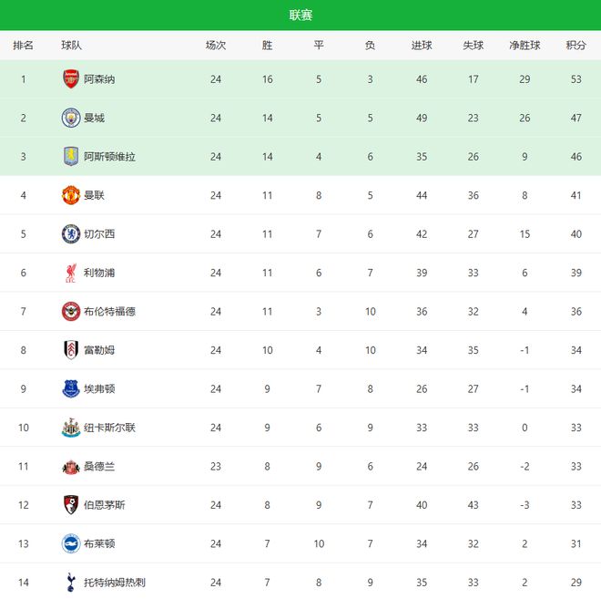Click the Liverpool crest icon
Viewport: 601px width, 599px height.
click(x=70, y=273)
